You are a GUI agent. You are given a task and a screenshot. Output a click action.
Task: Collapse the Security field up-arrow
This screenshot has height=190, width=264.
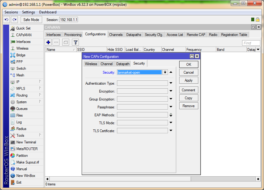(x=171, y=72)
